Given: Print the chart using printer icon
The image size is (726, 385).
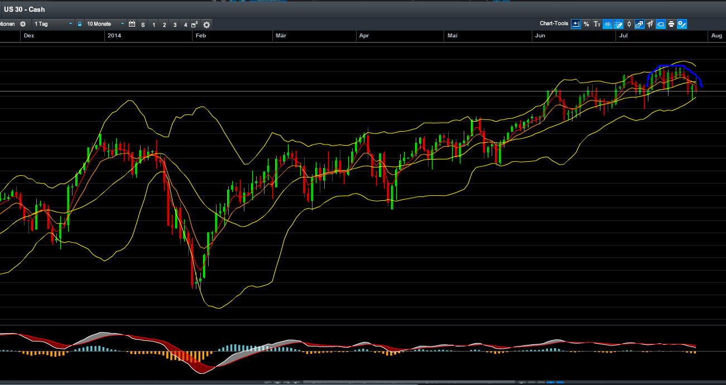Looking at the screenshot, I should point(671,24).
